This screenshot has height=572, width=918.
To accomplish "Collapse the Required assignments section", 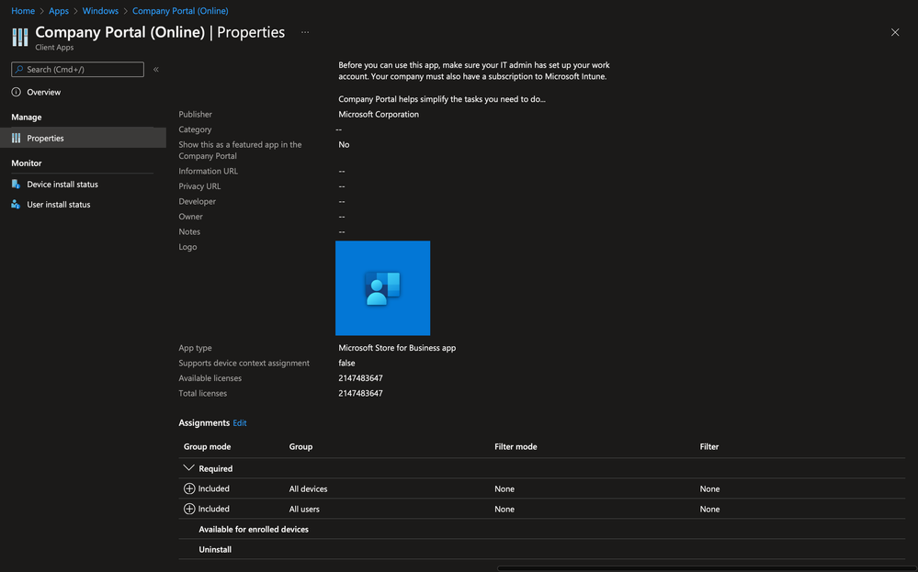I will (188, 468).
